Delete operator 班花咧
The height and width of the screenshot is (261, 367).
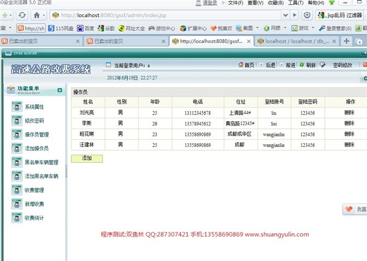349,134
